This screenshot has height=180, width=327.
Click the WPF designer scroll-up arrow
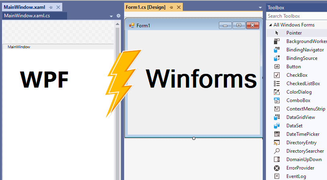[117, 24]
